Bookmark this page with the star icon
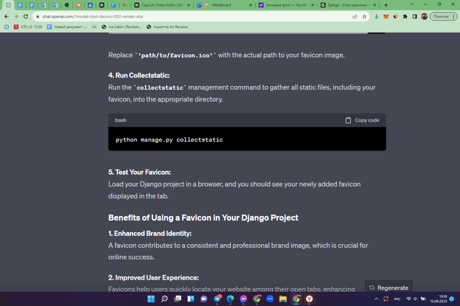The height and width of the screenshot is (306, 460). [364, 16]
